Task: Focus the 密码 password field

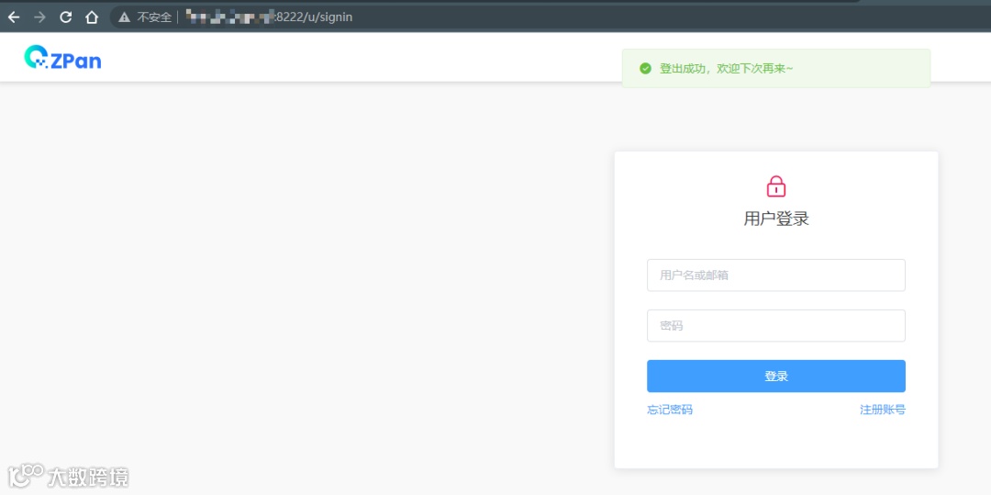Action: [776, 326]
